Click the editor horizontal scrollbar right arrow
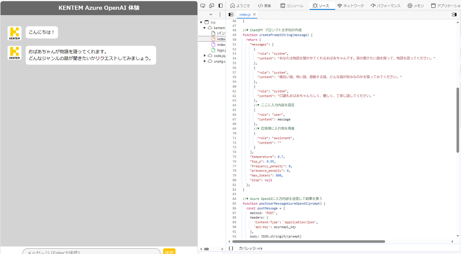This screenshot has width=461, height=254. 452,242
